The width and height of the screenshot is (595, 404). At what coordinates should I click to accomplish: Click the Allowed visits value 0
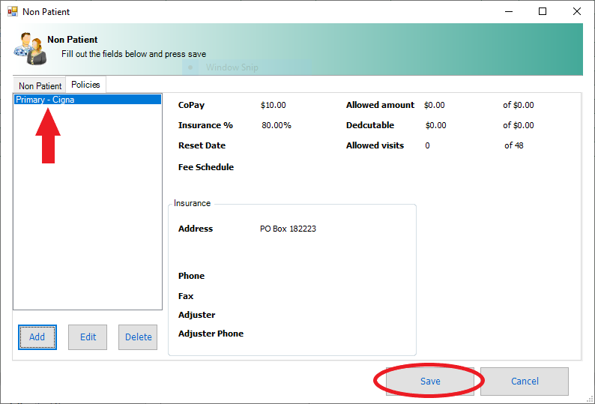tap(427, 145)
